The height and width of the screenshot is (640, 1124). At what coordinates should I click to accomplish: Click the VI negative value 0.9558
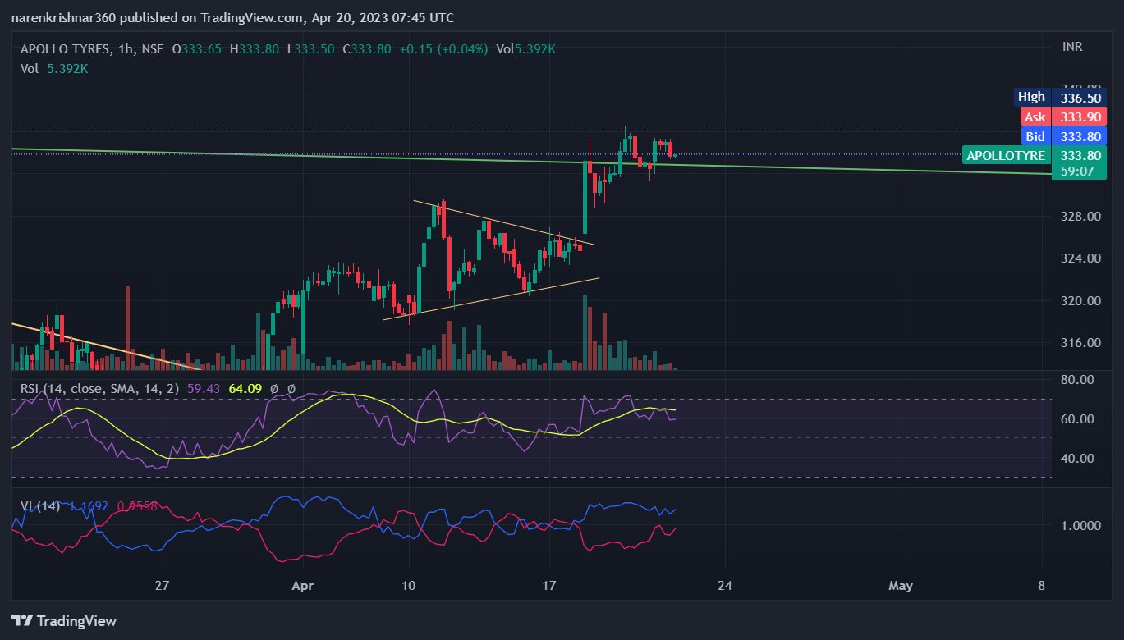tap(137, 506)
